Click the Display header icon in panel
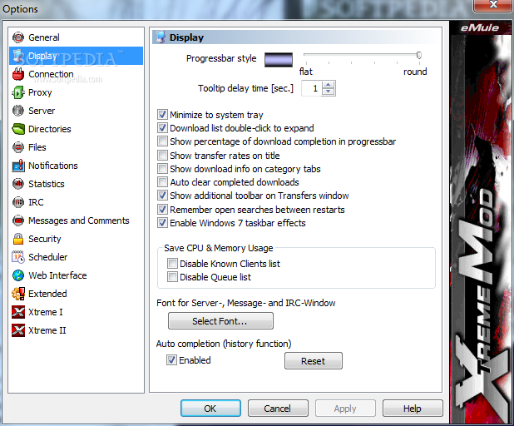This screenshot has width=514, height=426. (x=161, y=37)
